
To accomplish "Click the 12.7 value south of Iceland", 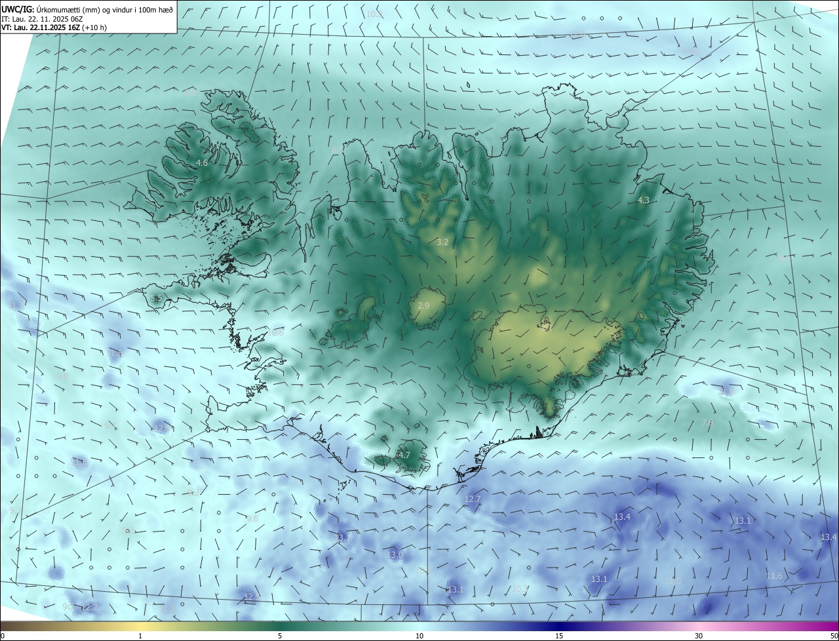I will point(473,499).
